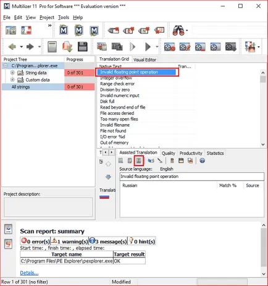Click the down arrow beside Translation
Image resolution: width=268 pixels, height=286 pixels.
click(x=108, y=177)
